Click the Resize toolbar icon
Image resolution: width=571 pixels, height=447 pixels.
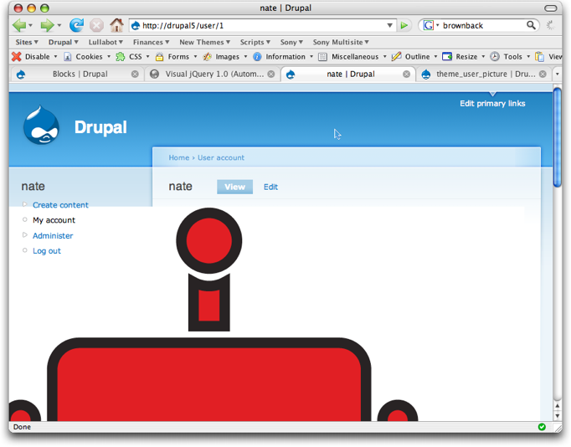point(447,56)
